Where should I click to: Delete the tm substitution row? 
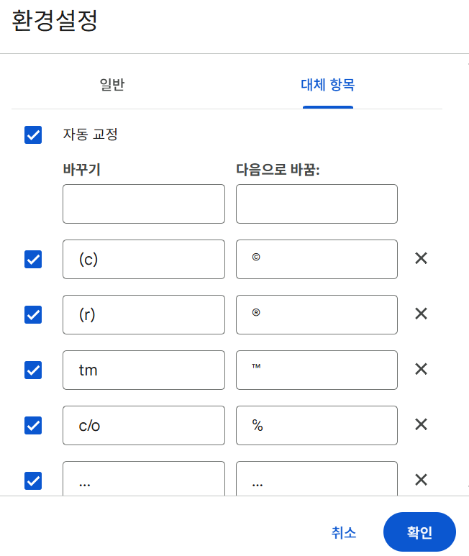click(421, 369)
